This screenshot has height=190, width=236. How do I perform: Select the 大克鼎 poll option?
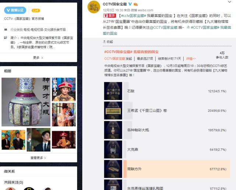click(x=177, y=150)
